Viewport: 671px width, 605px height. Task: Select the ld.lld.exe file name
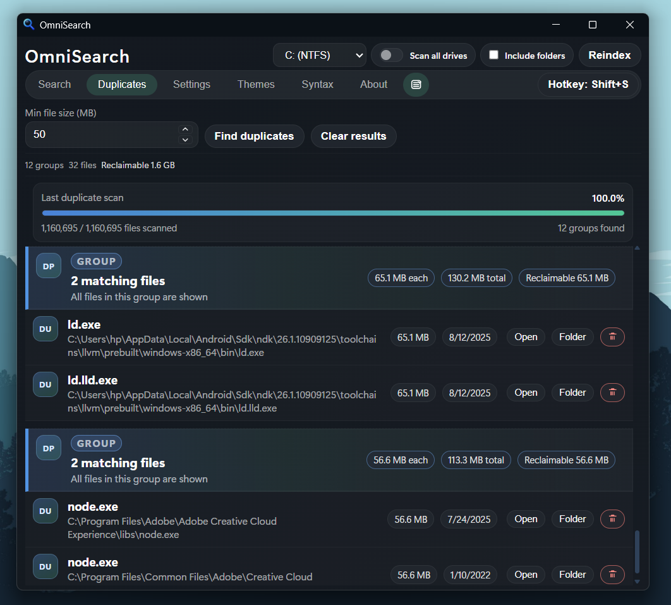pos(92,380)
